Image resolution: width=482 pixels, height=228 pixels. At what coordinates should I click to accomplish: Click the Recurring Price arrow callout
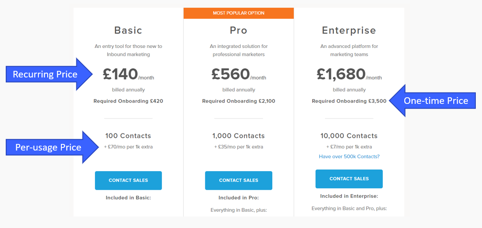pyautogui.click(x=49, y=74)
